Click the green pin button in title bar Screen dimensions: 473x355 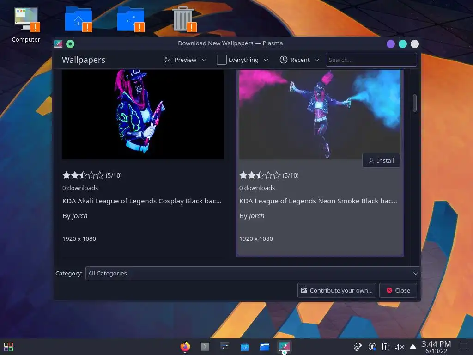click(70, 44)
